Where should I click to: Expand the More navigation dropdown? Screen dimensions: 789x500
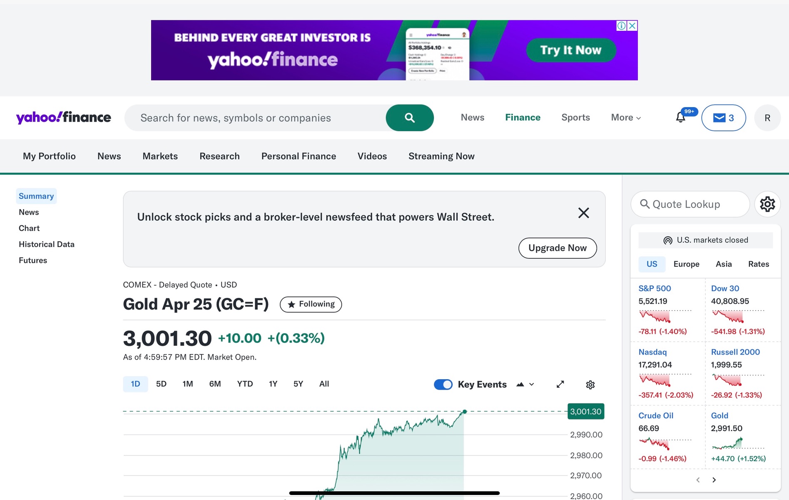click(626, 117)
